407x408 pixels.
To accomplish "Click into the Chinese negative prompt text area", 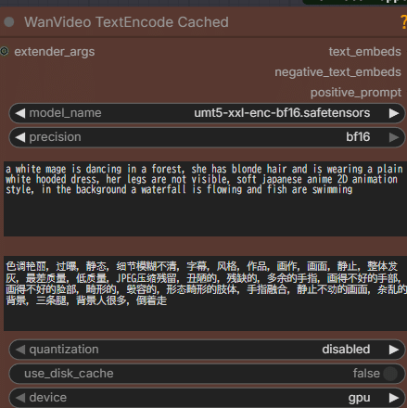I will click(205, 293).
